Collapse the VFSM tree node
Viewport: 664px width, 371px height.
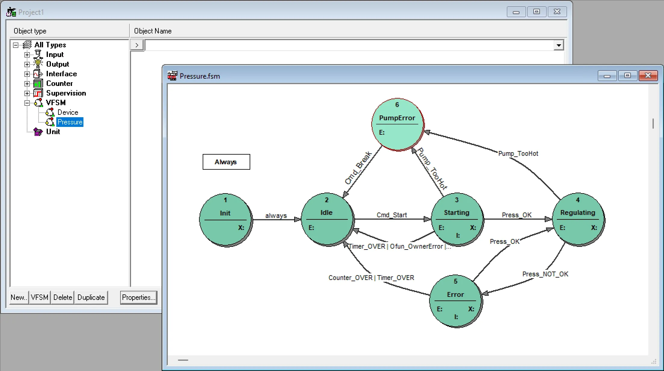click(27, 103)
